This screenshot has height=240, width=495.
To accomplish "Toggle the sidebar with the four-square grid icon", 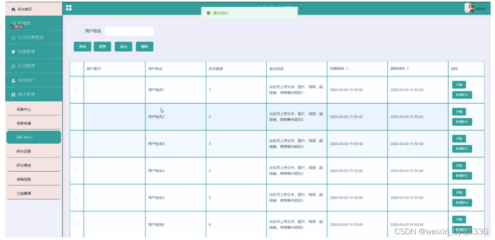I will (x=69, y=8).
